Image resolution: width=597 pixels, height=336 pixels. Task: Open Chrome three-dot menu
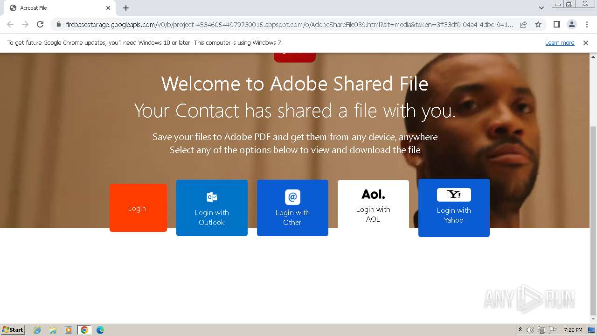tap(587, 24)
